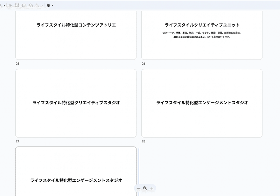Image resolution: width=280 pixels, height=196 pixels.
Task: Click the Insert image toolbar icon
Action: coord(24,6)
